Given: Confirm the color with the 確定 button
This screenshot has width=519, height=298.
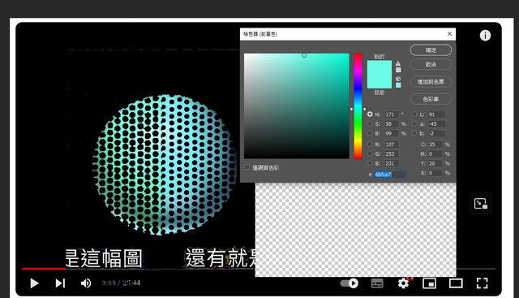Looking at the screenshot, I should pyautogui.click(x=431, y=50).
